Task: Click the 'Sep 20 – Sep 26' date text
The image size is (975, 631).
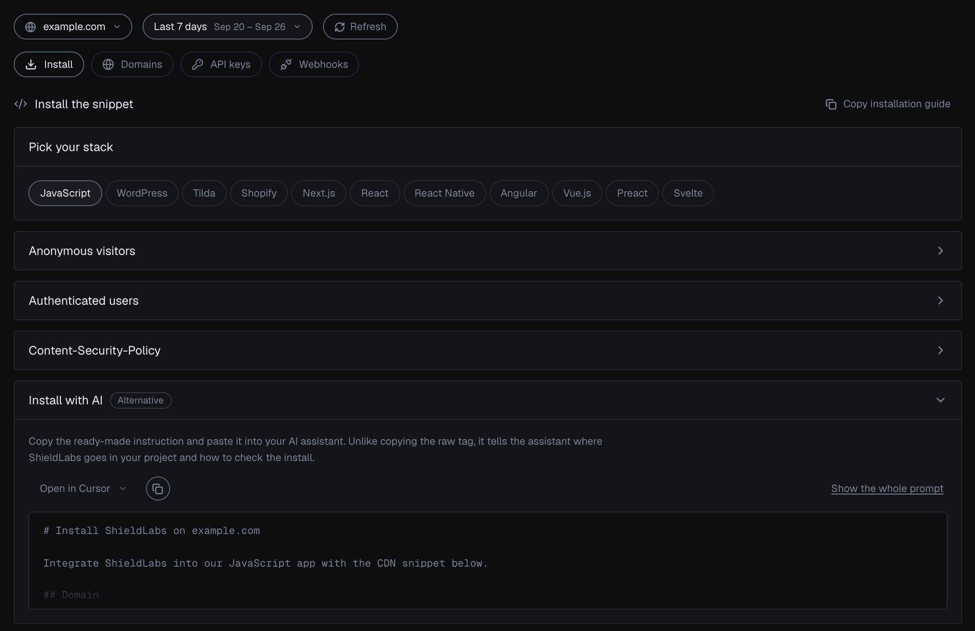Action: point(250,27)
